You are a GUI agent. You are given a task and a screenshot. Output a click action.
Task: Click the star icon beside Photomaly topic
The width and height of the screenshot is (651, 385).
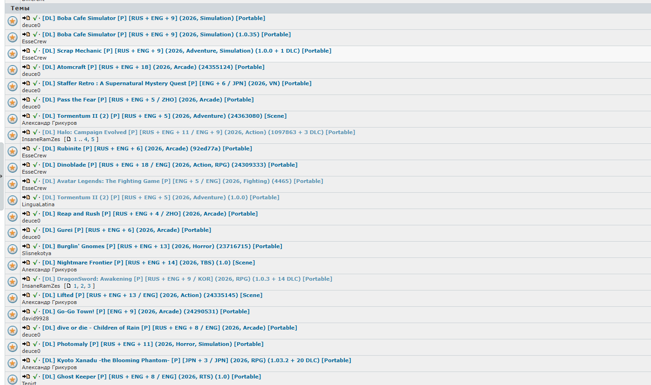[13, 347]
